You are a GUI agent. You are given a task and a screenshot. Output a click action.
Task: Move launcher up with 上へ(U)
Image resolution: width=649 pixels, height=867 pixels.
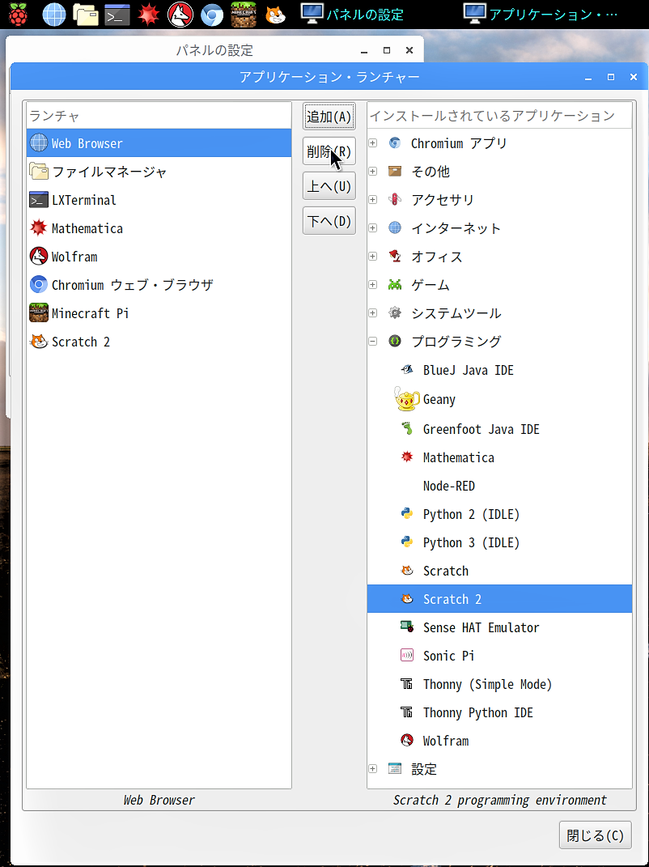(x=329, y=186)
